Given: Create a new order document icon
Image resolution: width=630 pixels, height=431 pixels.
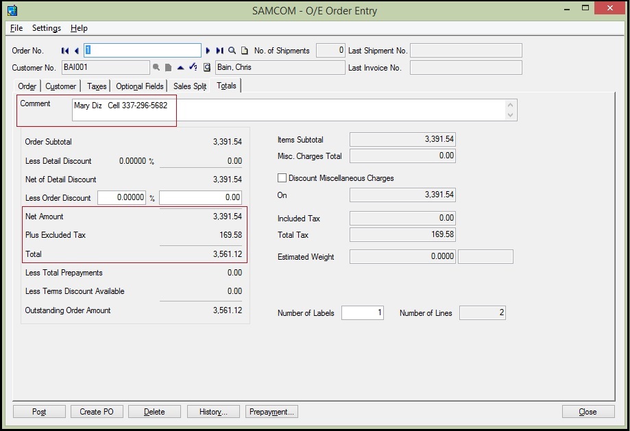Looking at the screenshot, I should (244, 51).
